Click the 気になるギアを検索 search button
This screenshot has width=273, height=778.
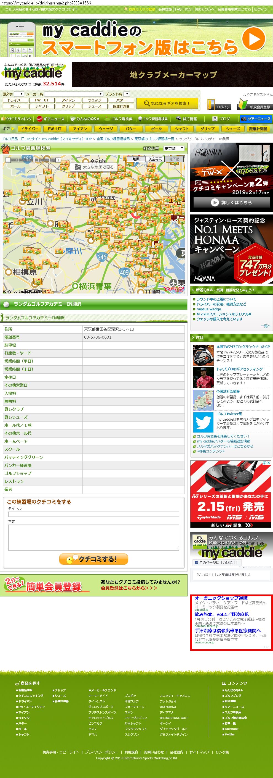coord(167,103)
